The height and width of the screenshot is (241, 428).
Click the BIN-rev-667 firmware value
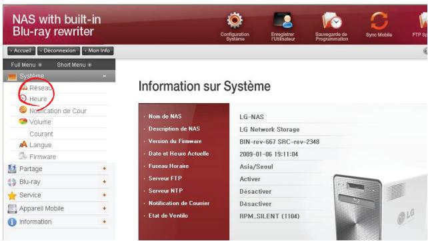pos(279,142)
